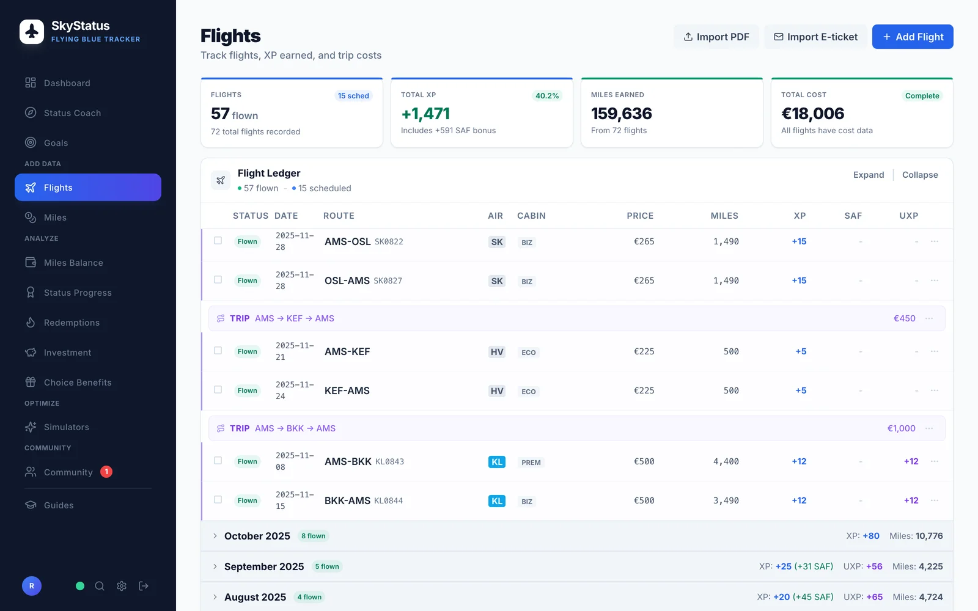Image resolution: width=978 pixels, height=611 pixels.
Task: Click Expand in Flight Ledger header
Action: click(869, 175)
